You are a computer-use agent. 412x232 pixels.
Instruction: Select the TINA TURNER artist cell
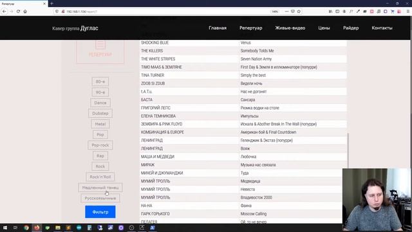189,75
